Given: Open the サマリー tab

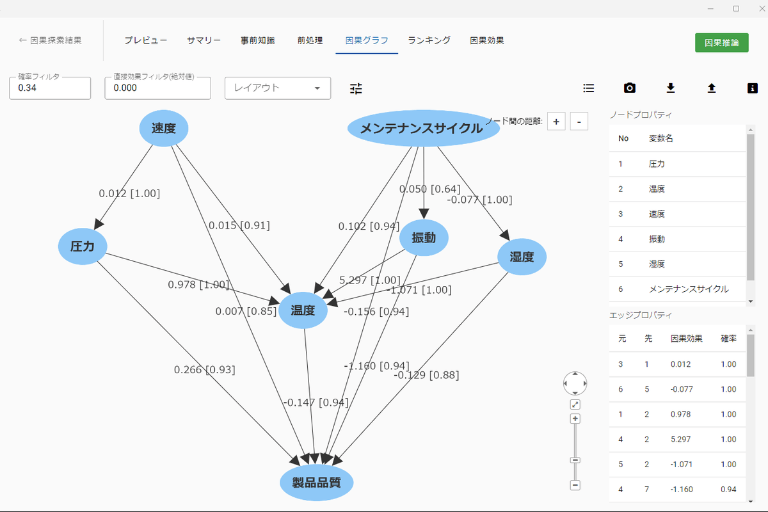Looking at the screenshot, I should 204,40.
